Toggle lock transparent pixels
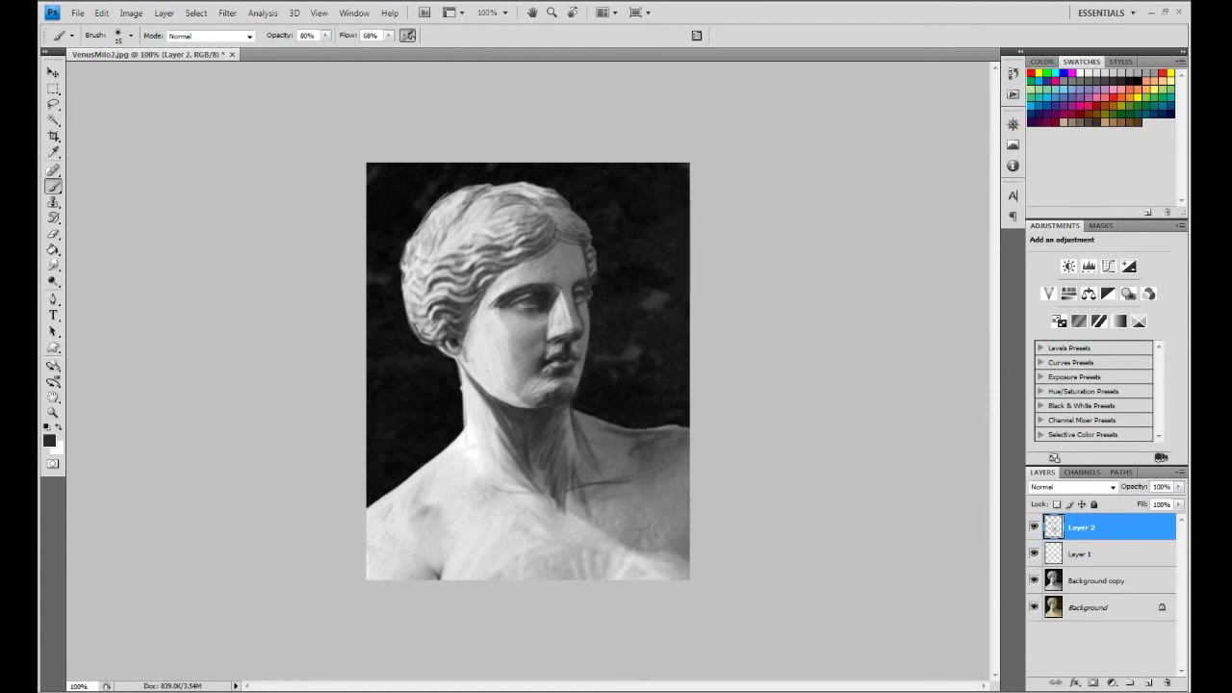 [x=1057, y=504]
